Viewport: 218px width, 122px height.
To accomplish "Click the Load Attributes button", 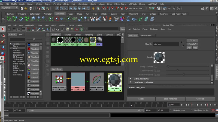I will coord(171,99).
